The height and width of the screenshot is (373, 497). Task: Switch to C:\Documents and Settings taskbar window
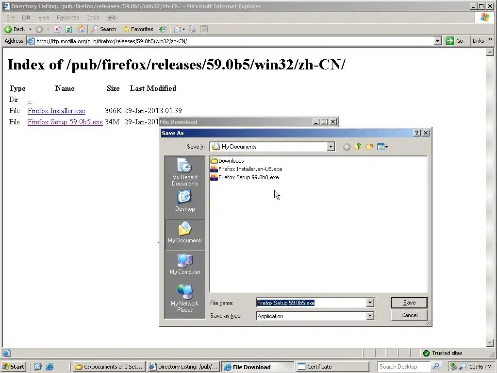tap(109, 367)
